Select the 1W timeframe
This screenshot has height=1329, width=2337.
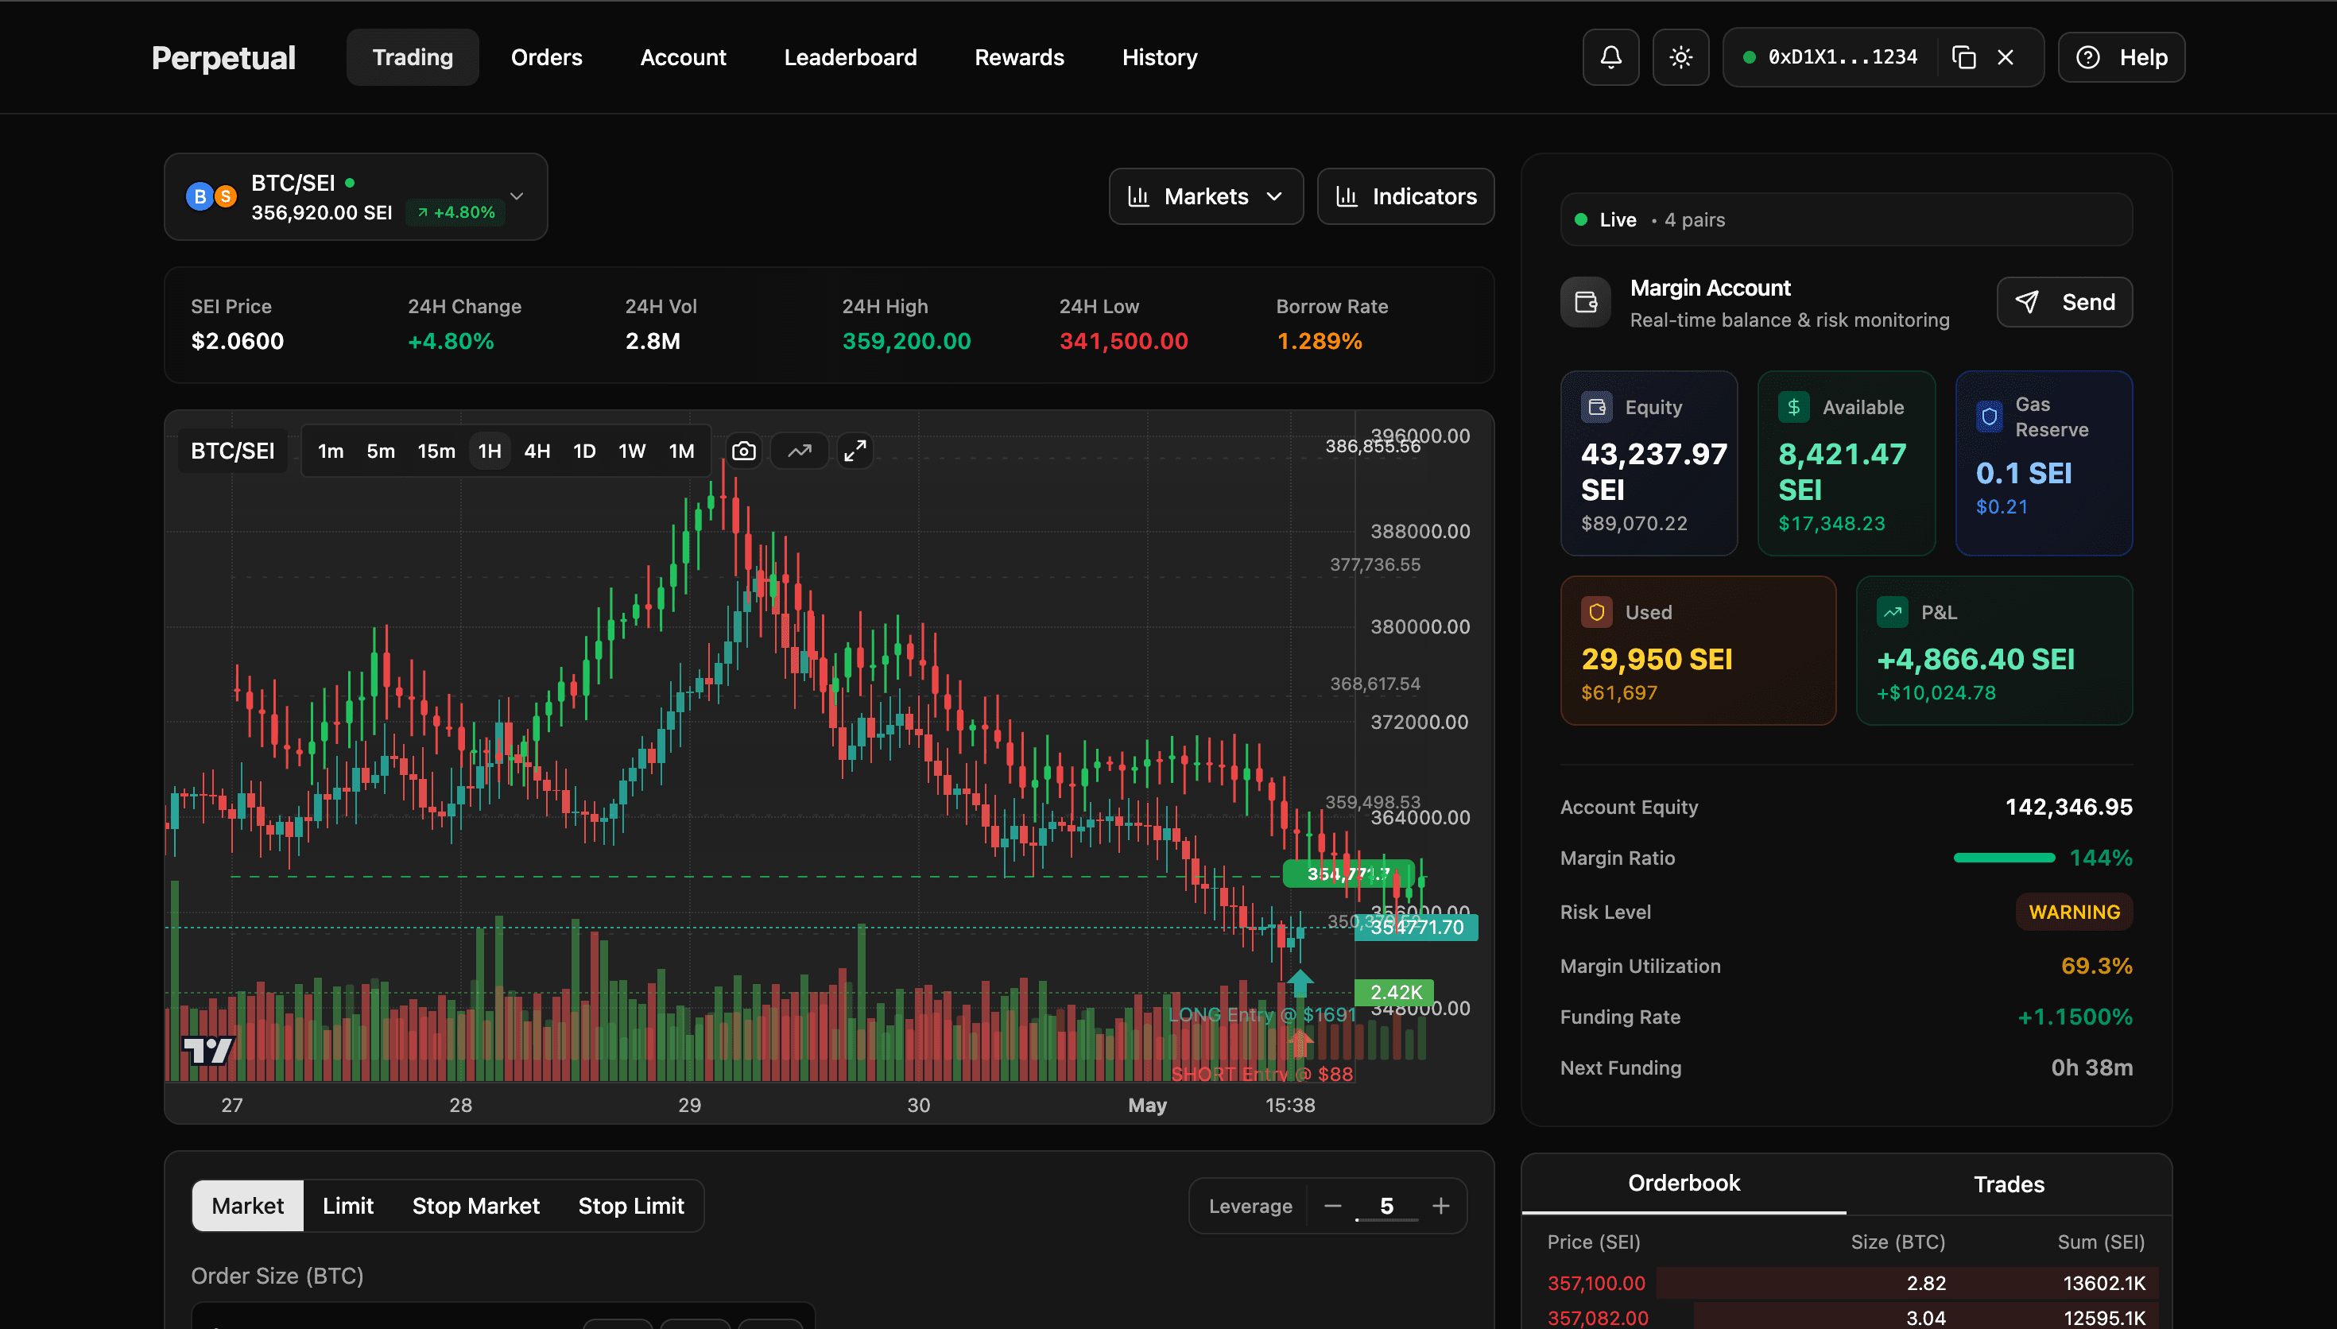click(631, 451)
